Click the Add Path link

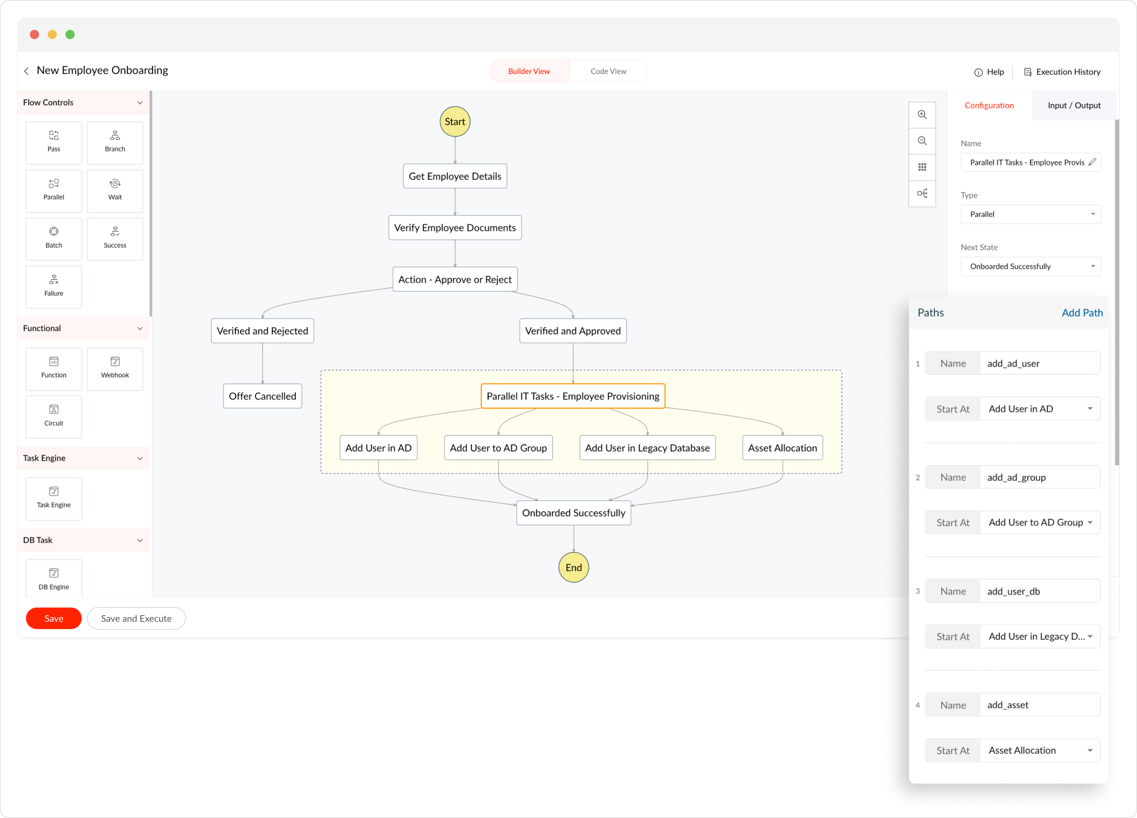pyautogui.click(x=1082, y=312)
